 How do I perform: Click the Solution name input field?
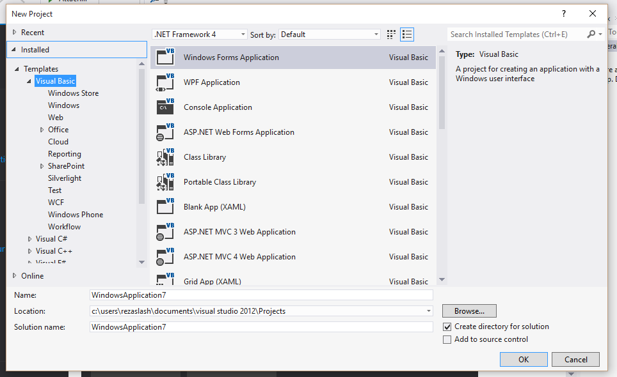tap(261, 327)
